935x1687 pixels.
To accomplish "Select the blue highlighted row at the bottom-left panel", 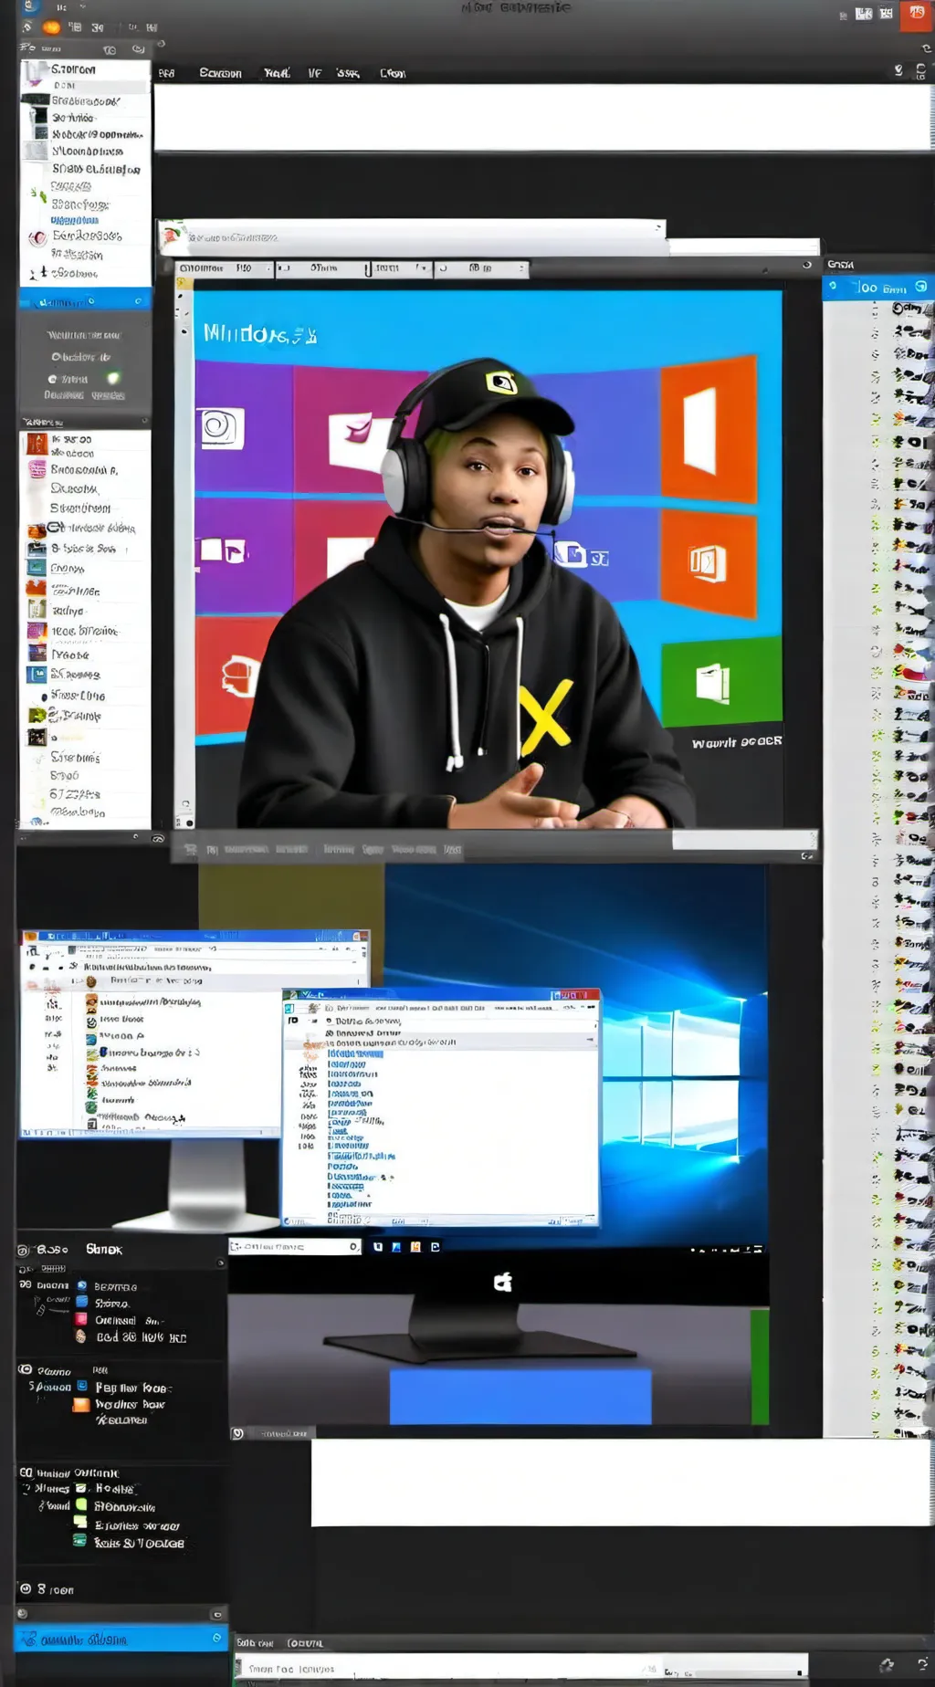I will 121,1639.
